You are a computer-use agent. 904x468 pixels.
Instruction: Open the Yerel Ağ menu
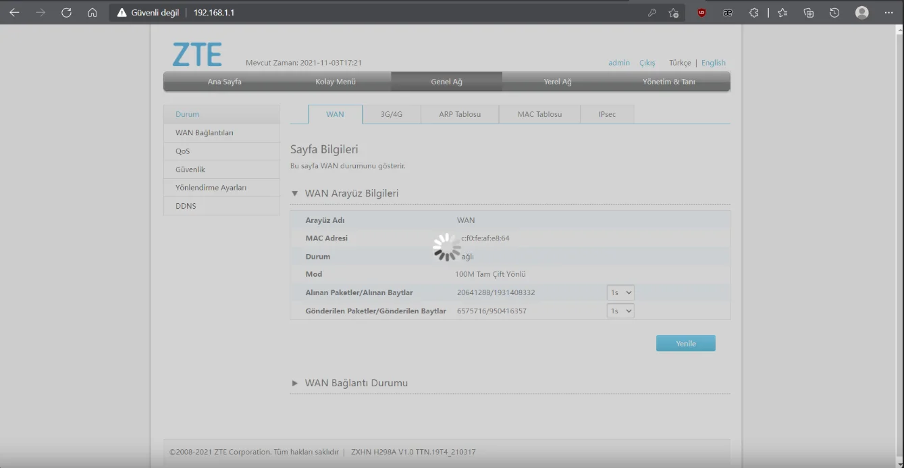[x=558, y=82]
